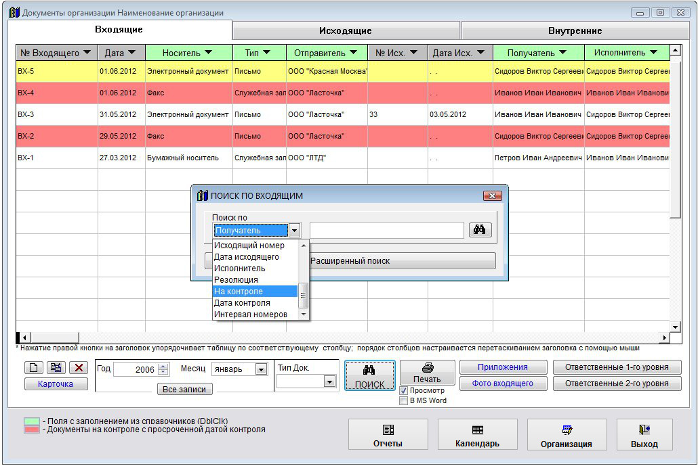Select 'На контроле' in the dropdown list

pos(255,292)
